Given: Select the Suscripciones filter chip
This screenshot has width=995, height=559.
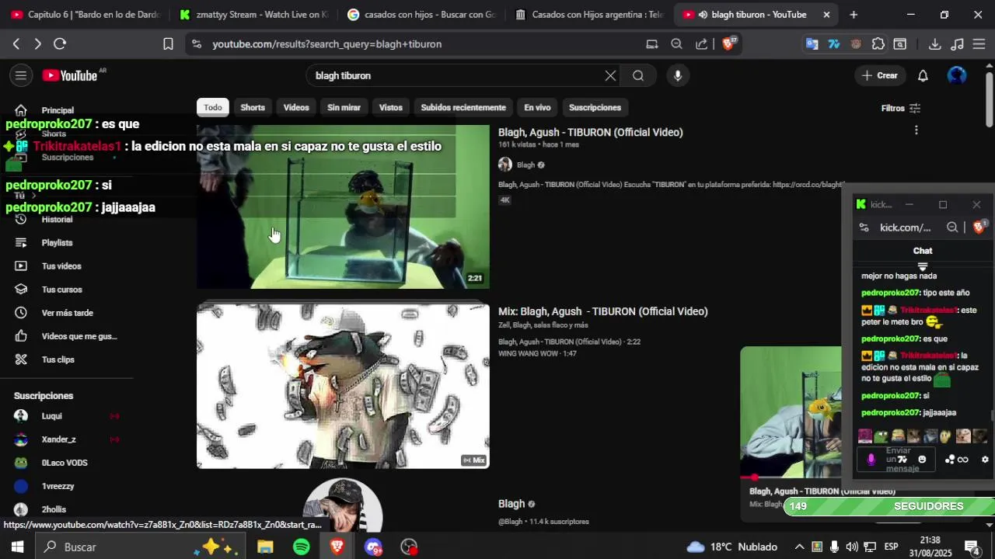Looking at the screenshot, I should (595, 107).
